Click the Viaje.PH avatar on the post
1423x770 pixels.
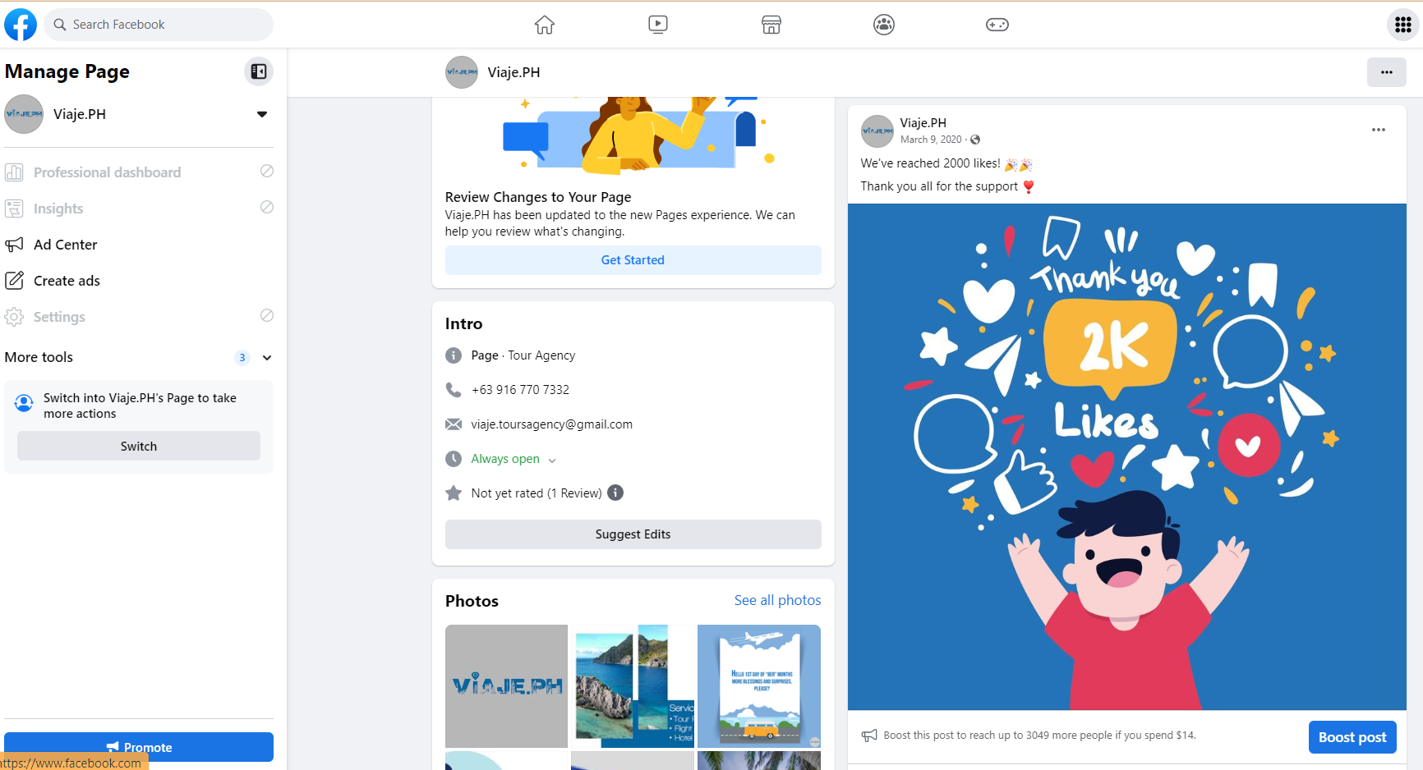(877, 131)
